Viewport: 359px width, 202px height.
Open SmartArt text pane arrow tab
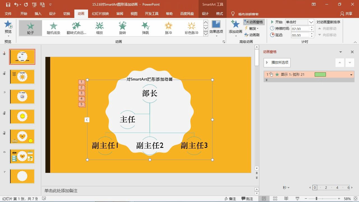click(x=87, y=120)
